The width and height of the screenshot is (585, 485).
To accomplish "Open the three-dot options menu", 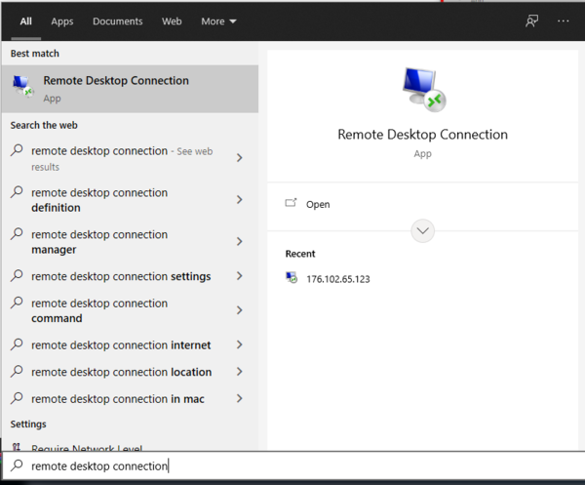I will pyautogui.click(x=563, y=20).
